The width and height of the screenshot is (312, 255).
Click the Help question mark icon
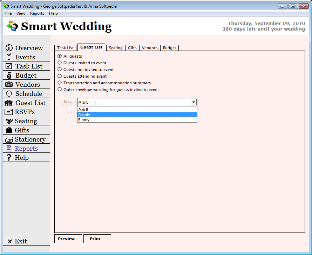[9, 157]
